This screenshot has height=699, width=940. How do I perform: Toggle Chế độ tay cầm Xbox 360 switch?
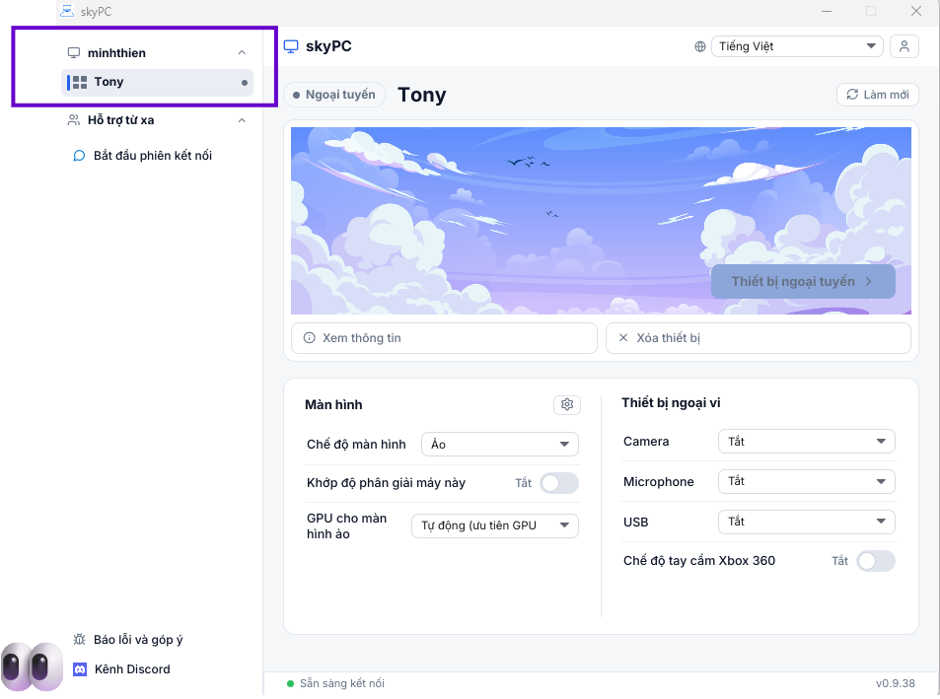point(875,561)
